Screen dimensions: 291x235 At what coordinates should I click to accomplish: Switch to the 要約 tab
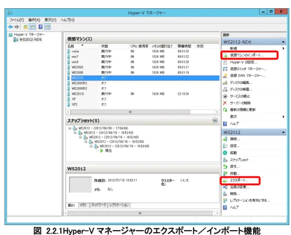pos(71,205)
